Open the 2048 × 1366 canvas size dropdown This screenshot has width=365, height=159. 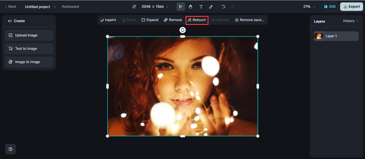(x=155, y=7)
